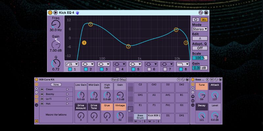This screenshot has width=263, height=131.
Task: Toggle the Adapt. Q Off switch
Action: coord(200,48)
